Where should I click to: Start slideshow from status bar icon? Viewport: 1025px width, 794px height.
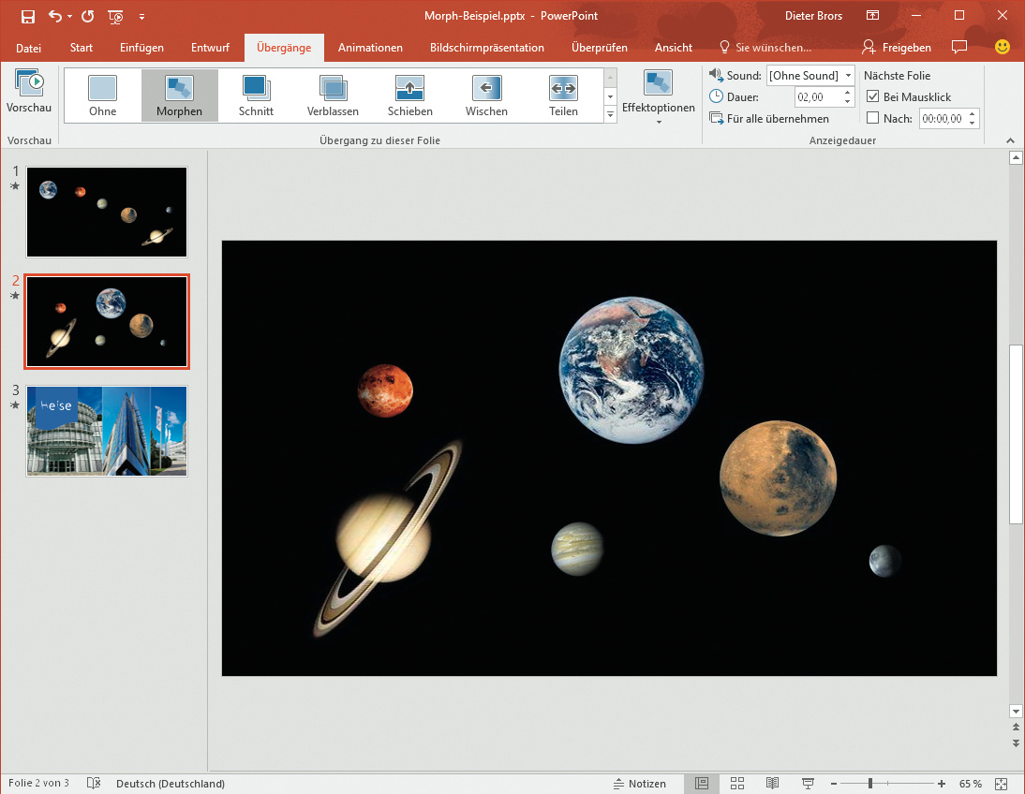click(808, 784)
